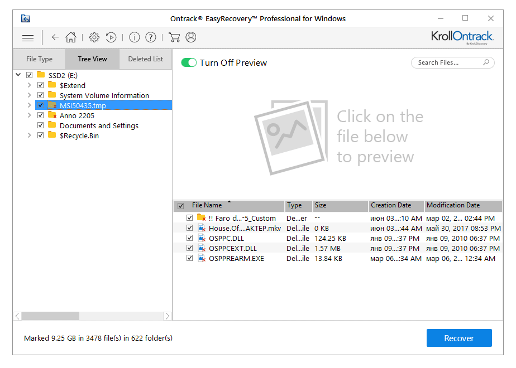Uncheck the Documents and Settings checkbox
This screenshot has height=368, width=516.
click(x=40, y=125)
